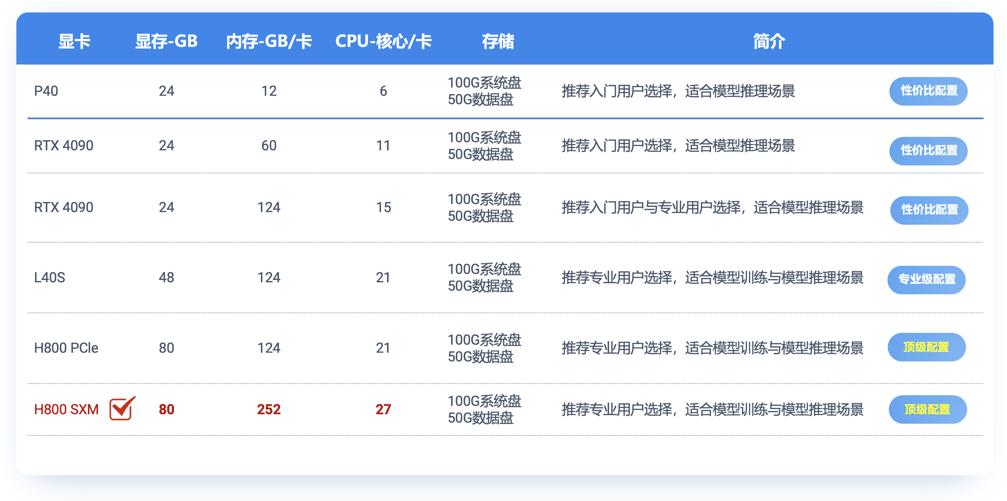Screen dimensions: 1007x501
Task: Click the 专业级配置 badge in the L40S row
Action: (x=927, y=280)
